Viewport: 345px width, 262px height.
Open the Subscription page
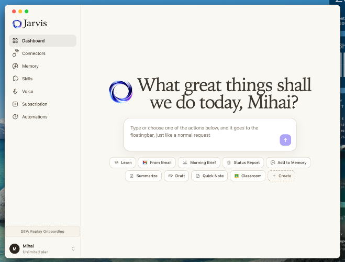pyautogui.click(x=43, y=104)
